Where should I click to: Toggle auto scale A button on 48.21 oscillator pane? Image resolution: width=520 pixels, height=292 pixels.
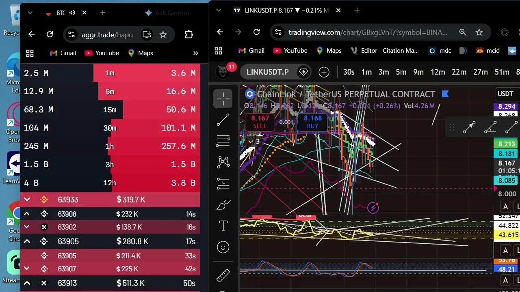coord(505,280)
